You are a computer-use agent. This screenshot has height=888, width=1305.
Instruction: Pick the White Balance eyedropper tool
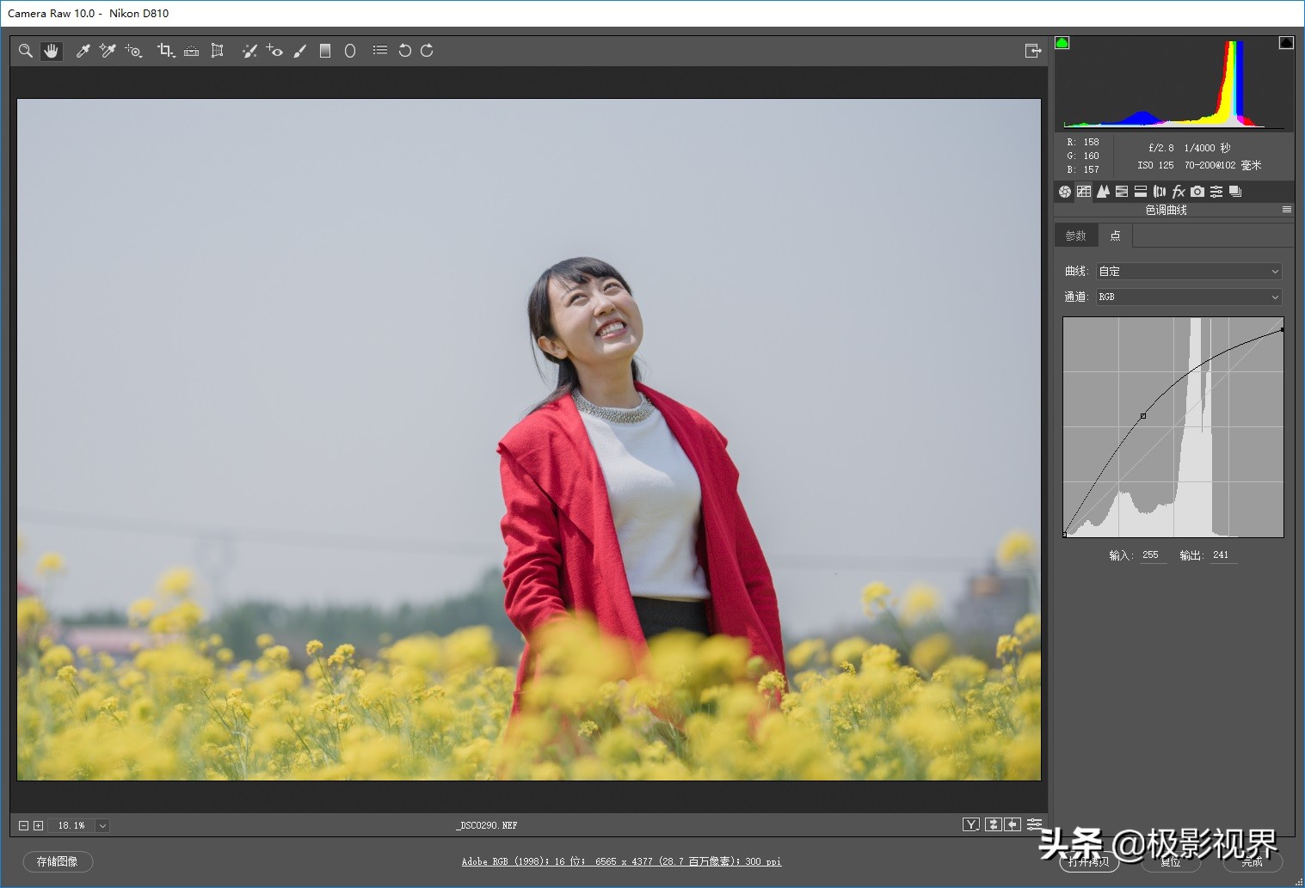coord(83,51)
